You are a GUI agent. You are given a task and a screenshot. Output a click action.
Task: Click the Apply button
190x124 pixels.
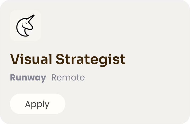click(x=37, y=104)
